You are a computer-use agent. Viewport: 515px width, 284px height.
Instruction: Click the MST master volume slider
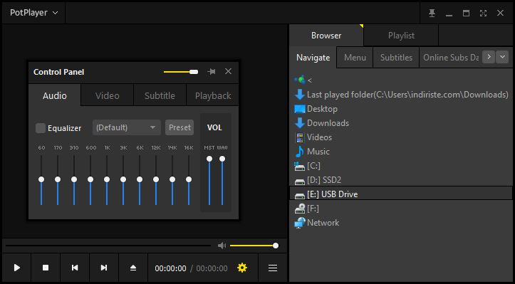click(x=209, y=180)
